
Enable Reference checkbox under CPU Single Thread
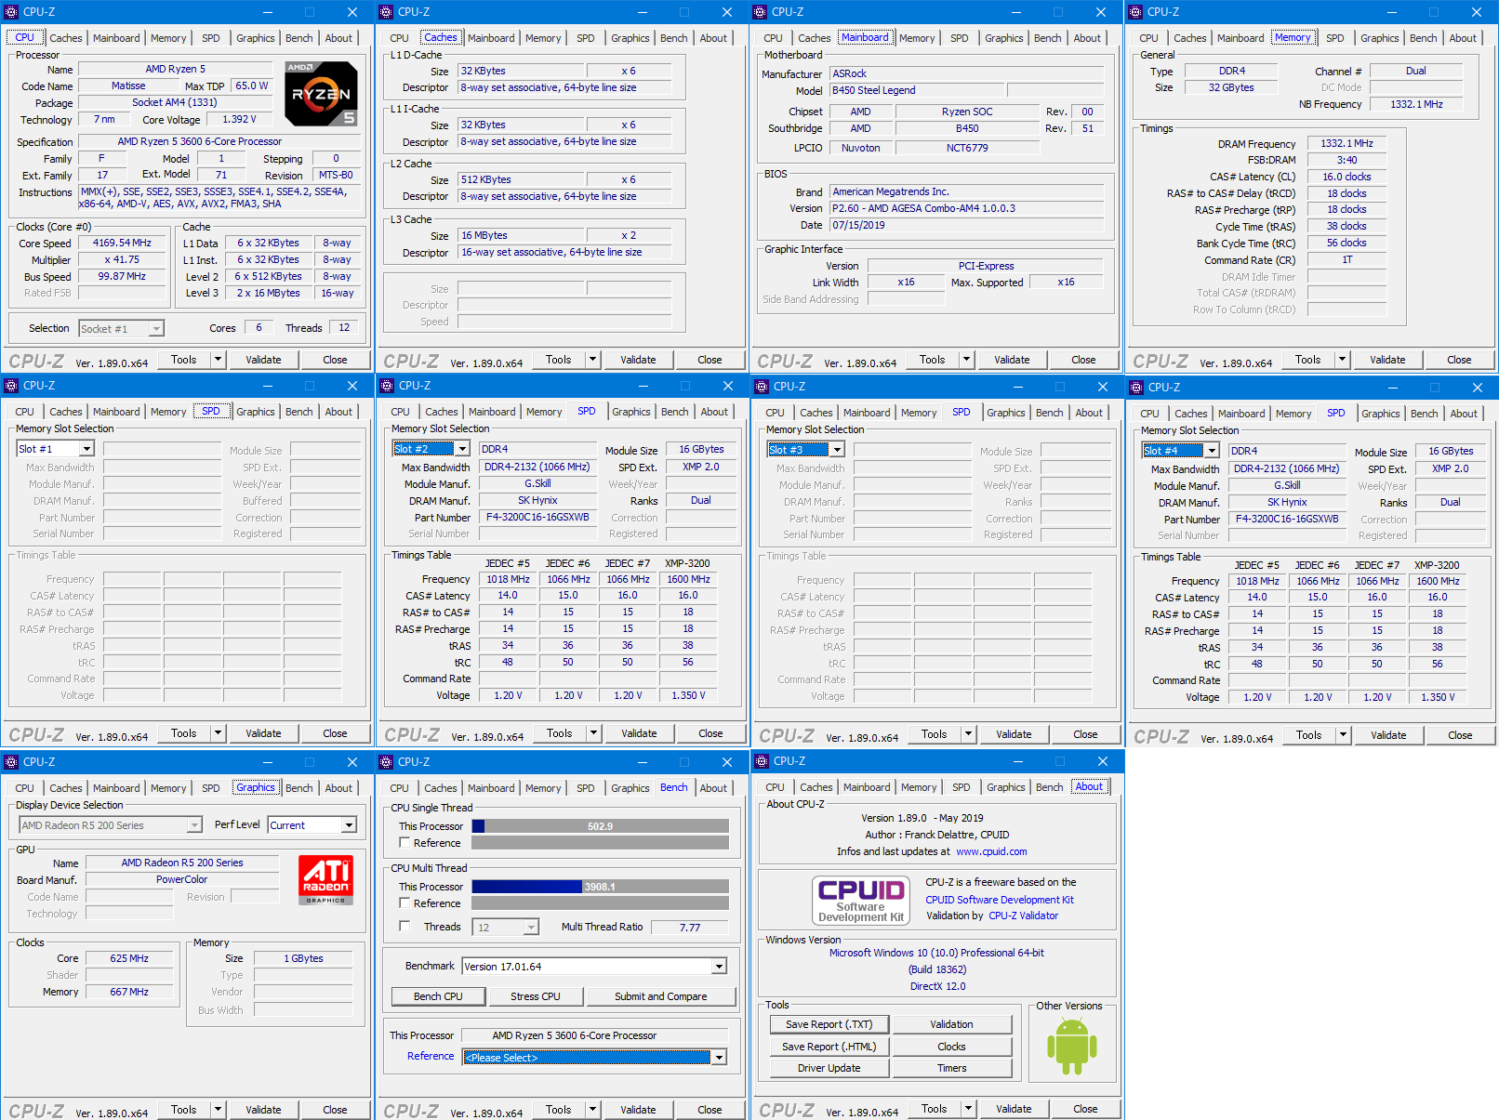coord(405,842)
